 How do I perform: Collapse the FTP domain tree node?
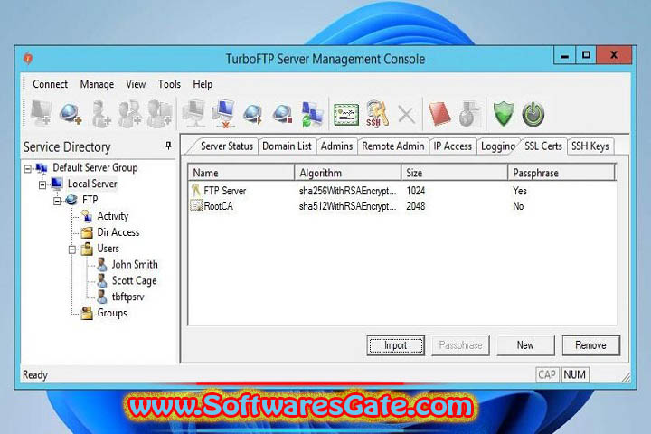click(x=57, y=201)
